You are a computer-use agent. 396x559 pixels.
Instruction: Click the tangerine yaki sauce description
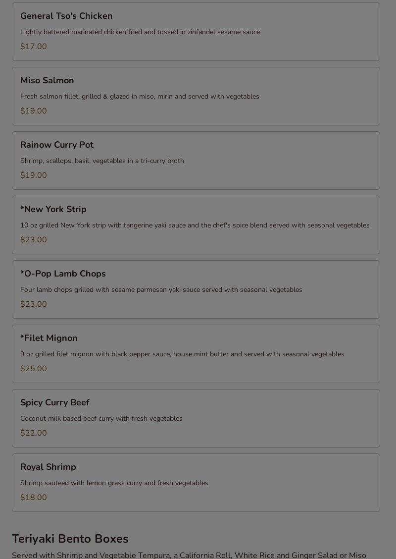pyautogui.click(x=195, y=225)
